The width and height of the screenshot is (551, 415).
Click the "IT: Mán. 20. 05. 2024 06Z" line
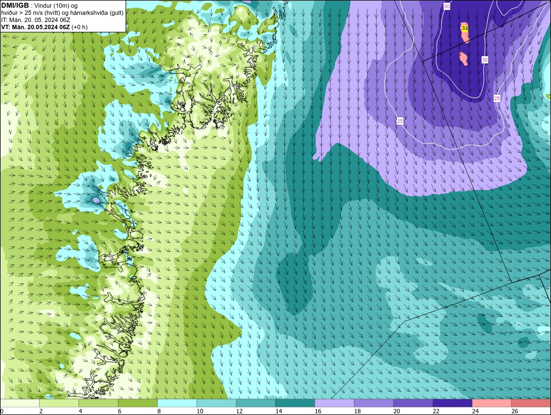click(35, 20)
